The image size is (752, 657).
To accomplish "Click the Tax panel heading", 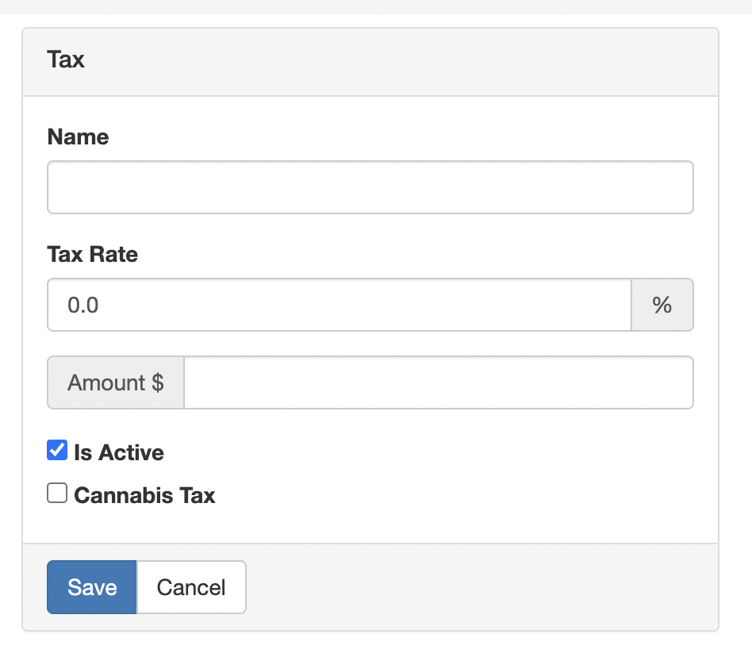I will tap(66, 60).
